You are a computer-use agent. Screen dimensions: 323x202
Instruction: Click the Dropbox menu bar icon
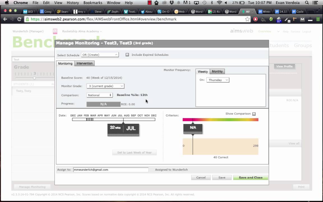[x=171, y=3]
